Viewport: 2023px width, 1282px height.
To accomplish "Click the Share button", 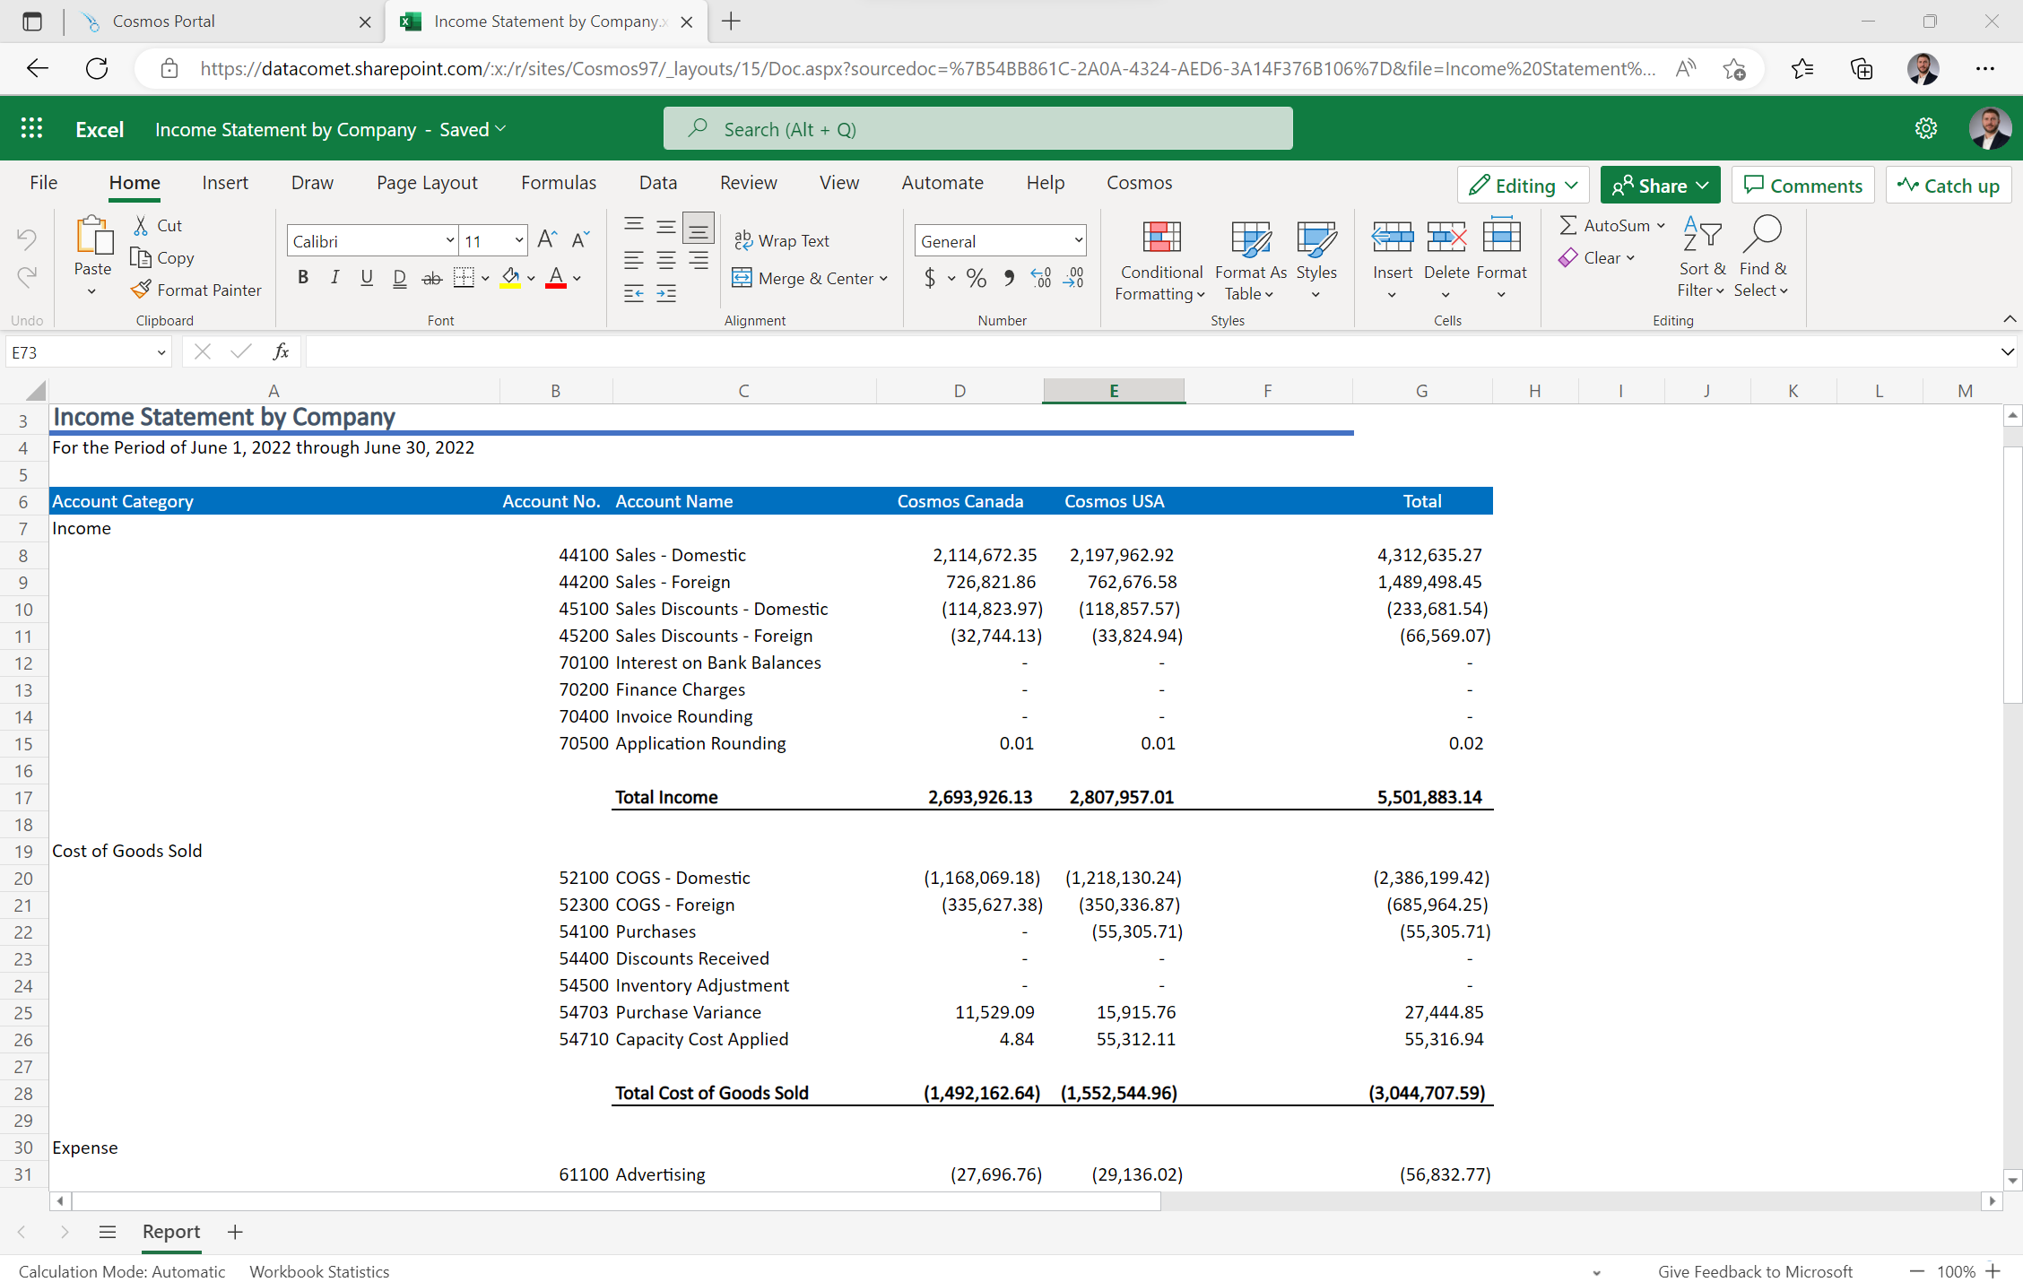I will pos(1660,185).
